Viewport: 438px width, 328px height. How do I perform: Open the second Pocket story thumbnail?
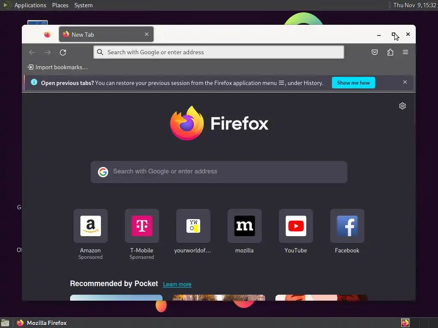click(x=219, y=298)
